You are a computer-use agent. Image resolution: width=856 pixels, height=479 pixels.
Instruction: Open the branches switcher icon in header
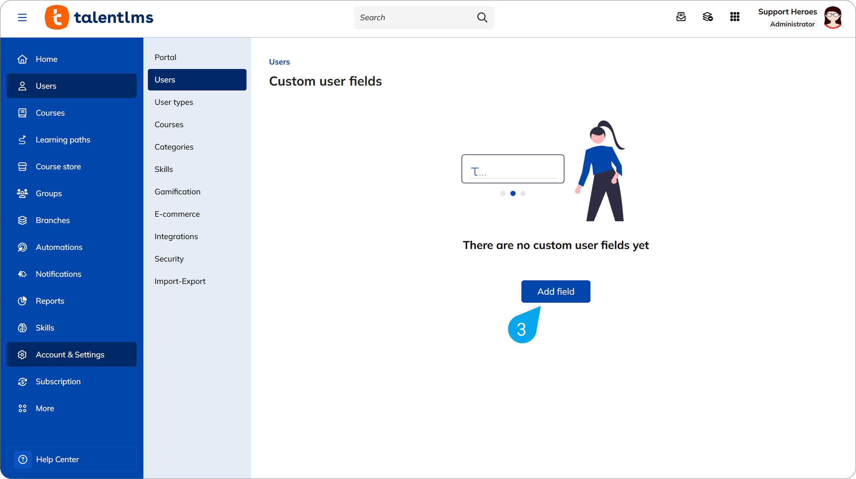tap(708, 17)
